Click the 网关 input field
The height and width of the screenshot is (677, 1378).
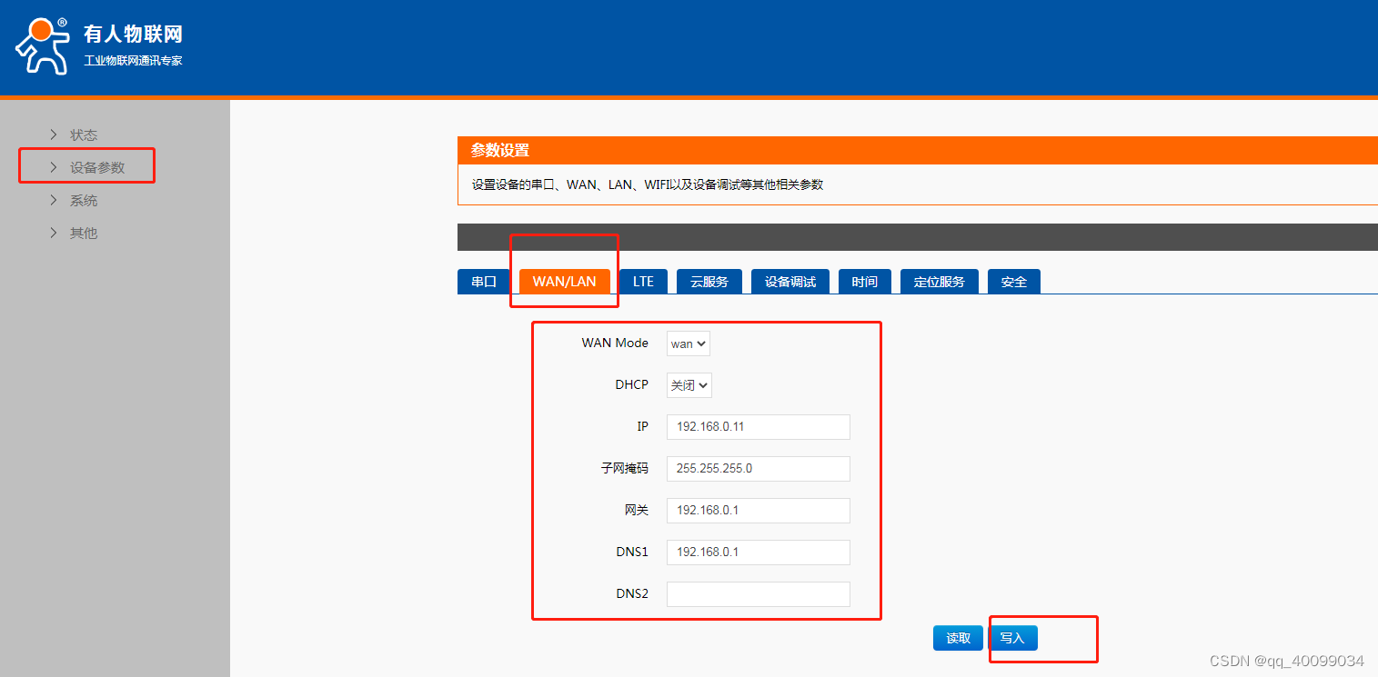point(759,511)
